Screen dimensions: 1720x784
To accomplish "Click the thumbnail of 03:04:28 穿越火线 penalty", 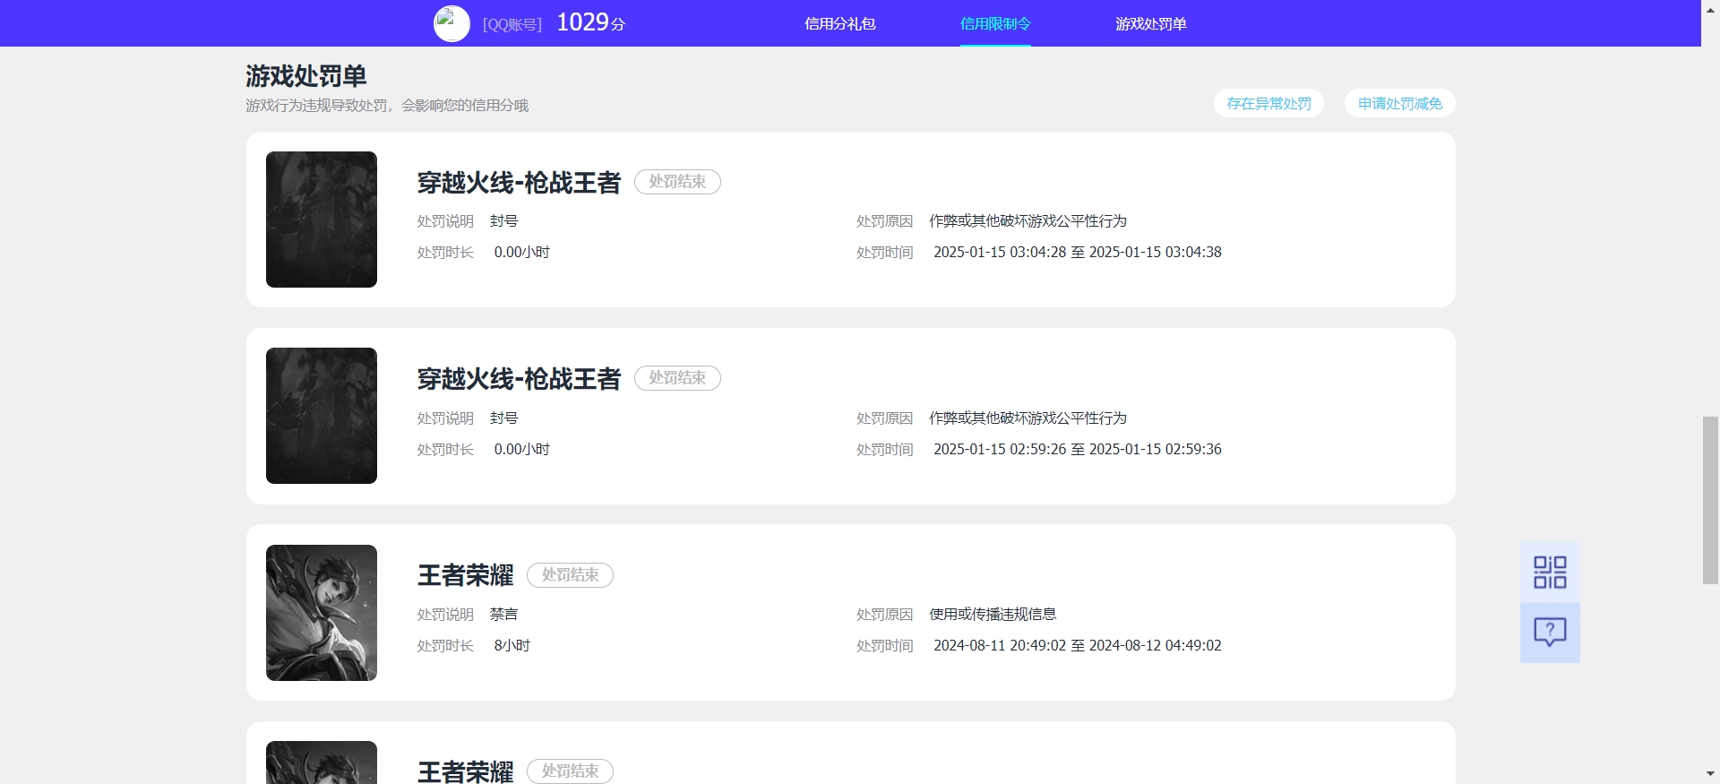I will tap(322, 220).
